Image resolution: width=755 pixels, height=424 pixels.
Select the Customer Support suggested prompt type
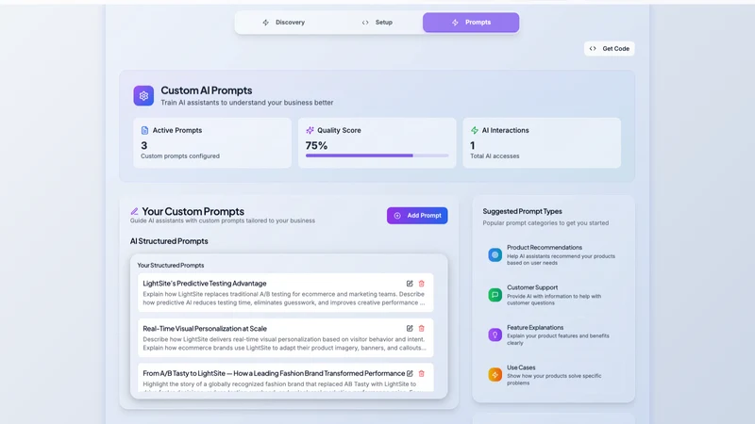(x=553, y=295)
